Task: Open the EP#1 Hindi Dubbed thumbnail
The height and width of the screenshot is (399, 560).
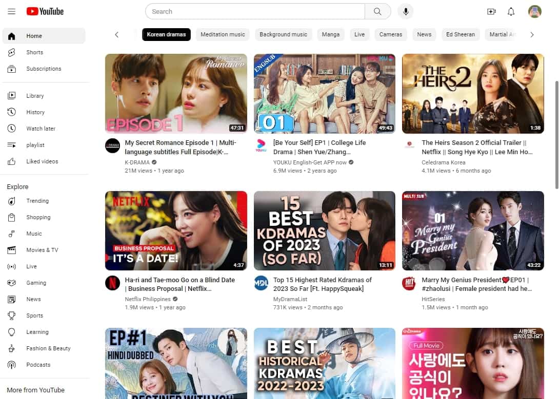Action: click(176, 363)
